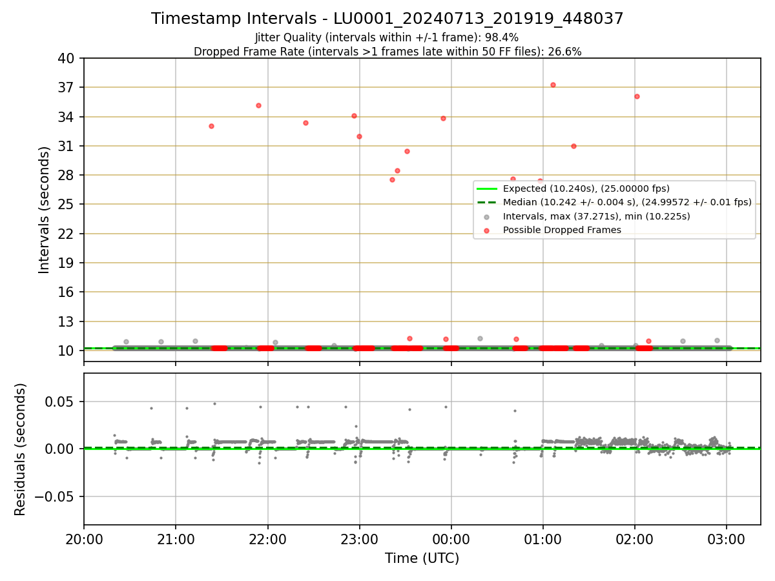The width and height of the screenshot is (775, 581).
Task: Select the 'Dropped Frame Rate' 26.6% subtitle line
Action: [387, 52]
